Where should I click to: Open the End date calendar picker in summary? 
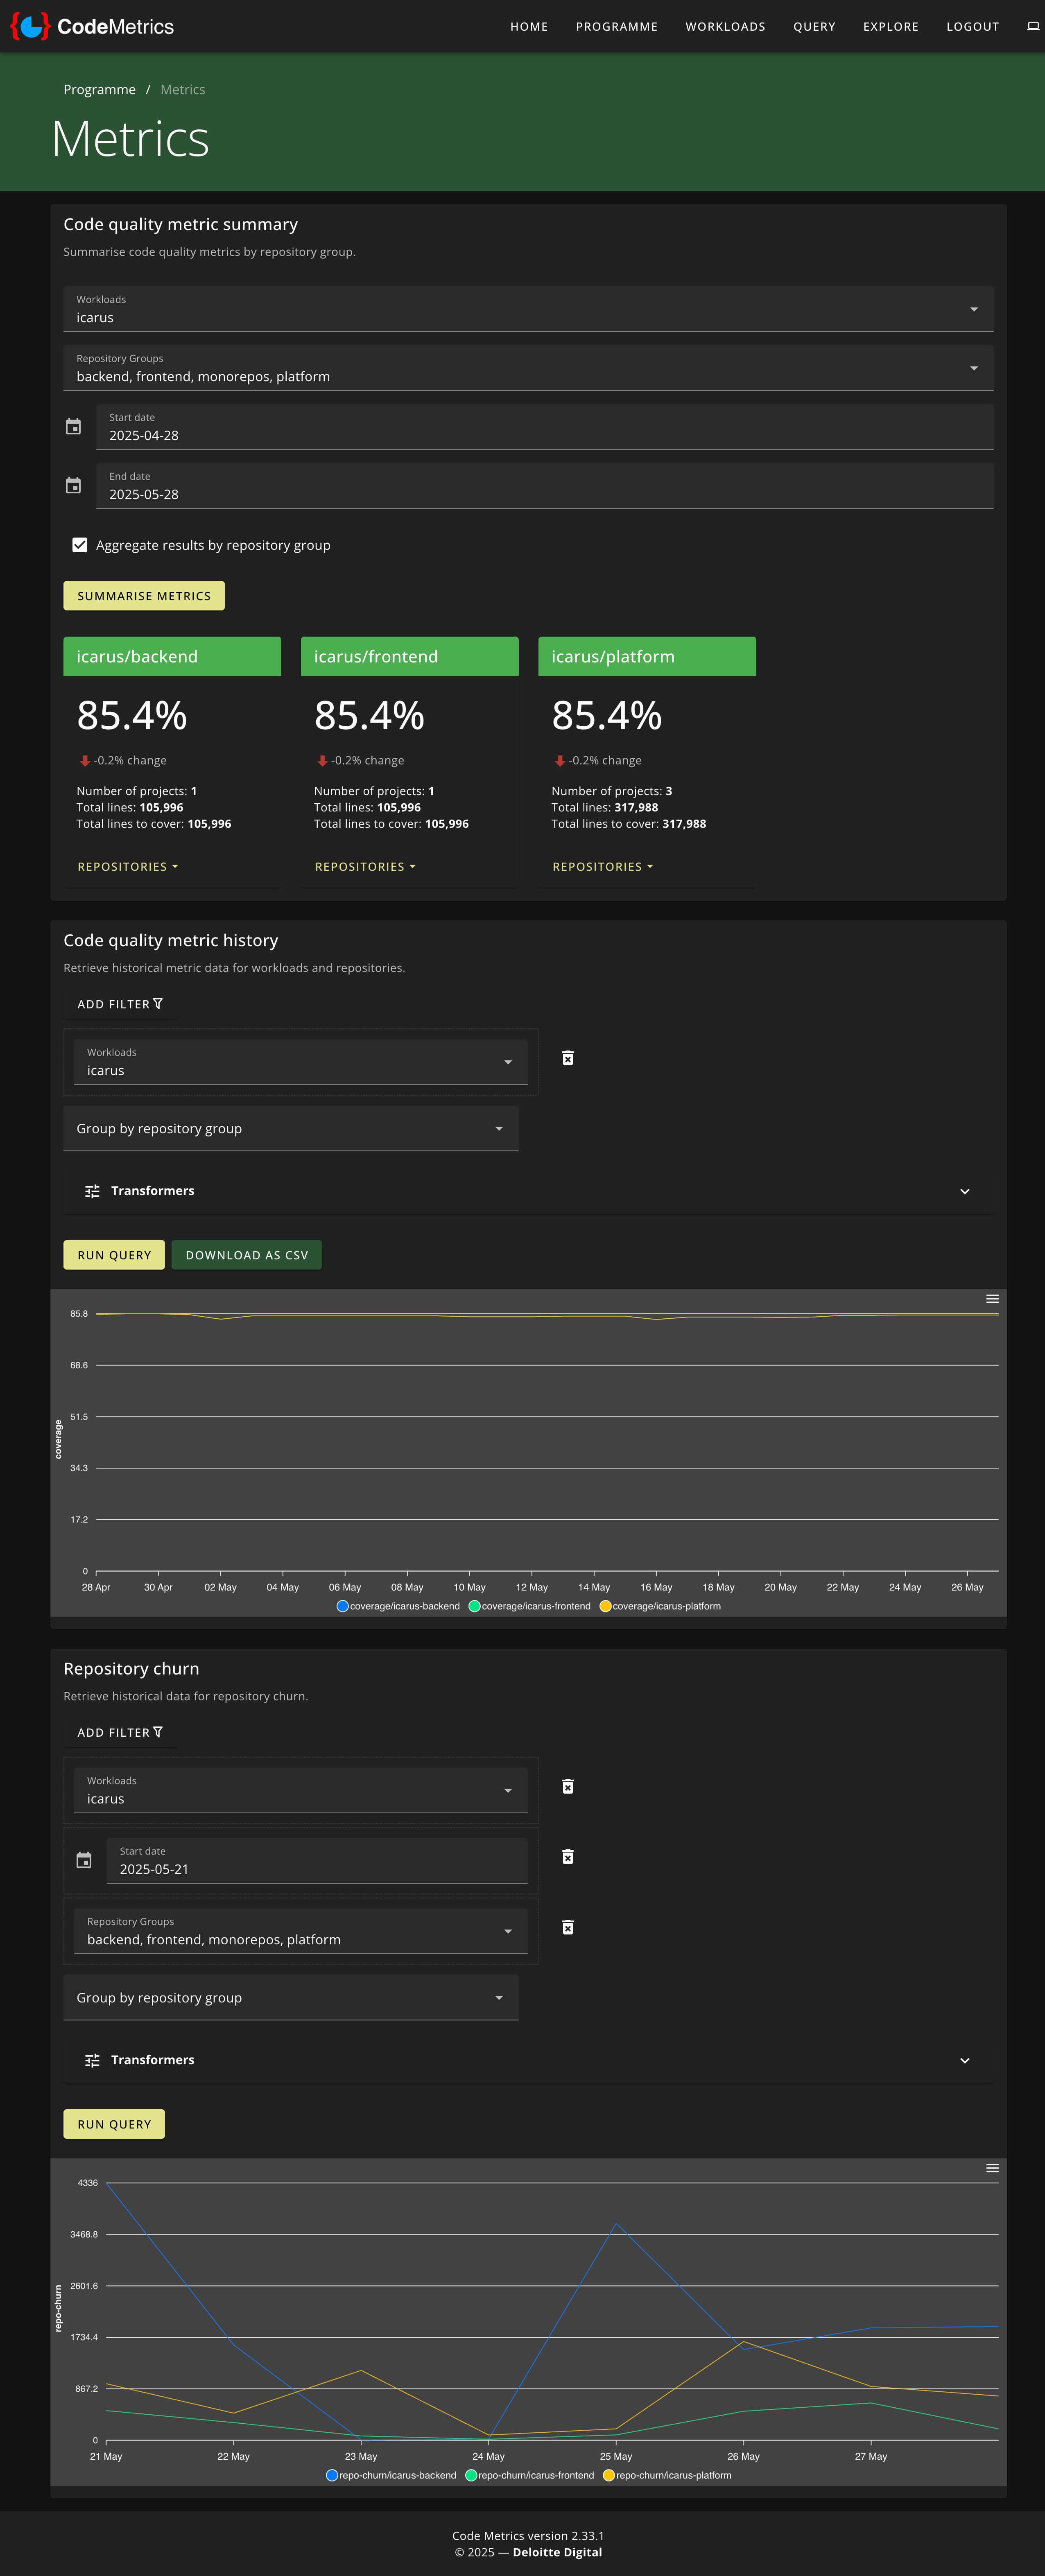click(x=73, y=486)
